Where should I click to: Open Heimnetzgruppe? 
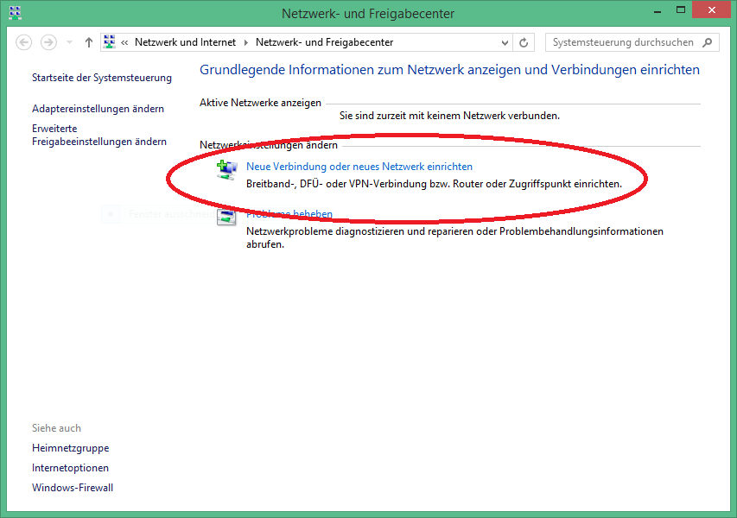[x=71, y=448]
